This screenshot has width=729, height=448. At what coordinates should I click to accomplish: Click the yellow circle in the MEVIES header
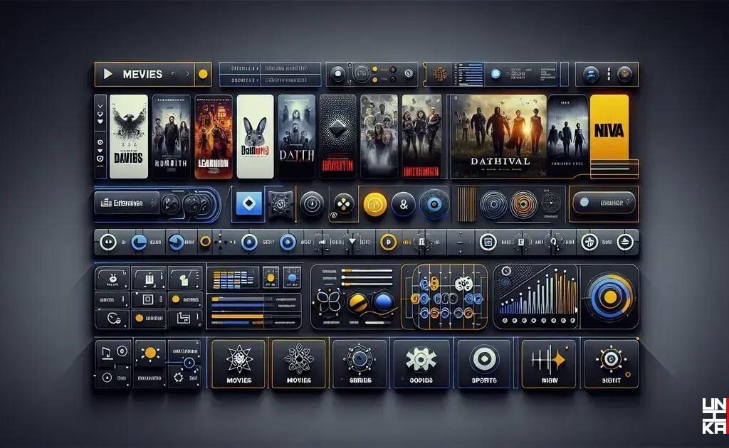[x=202, y=73]
